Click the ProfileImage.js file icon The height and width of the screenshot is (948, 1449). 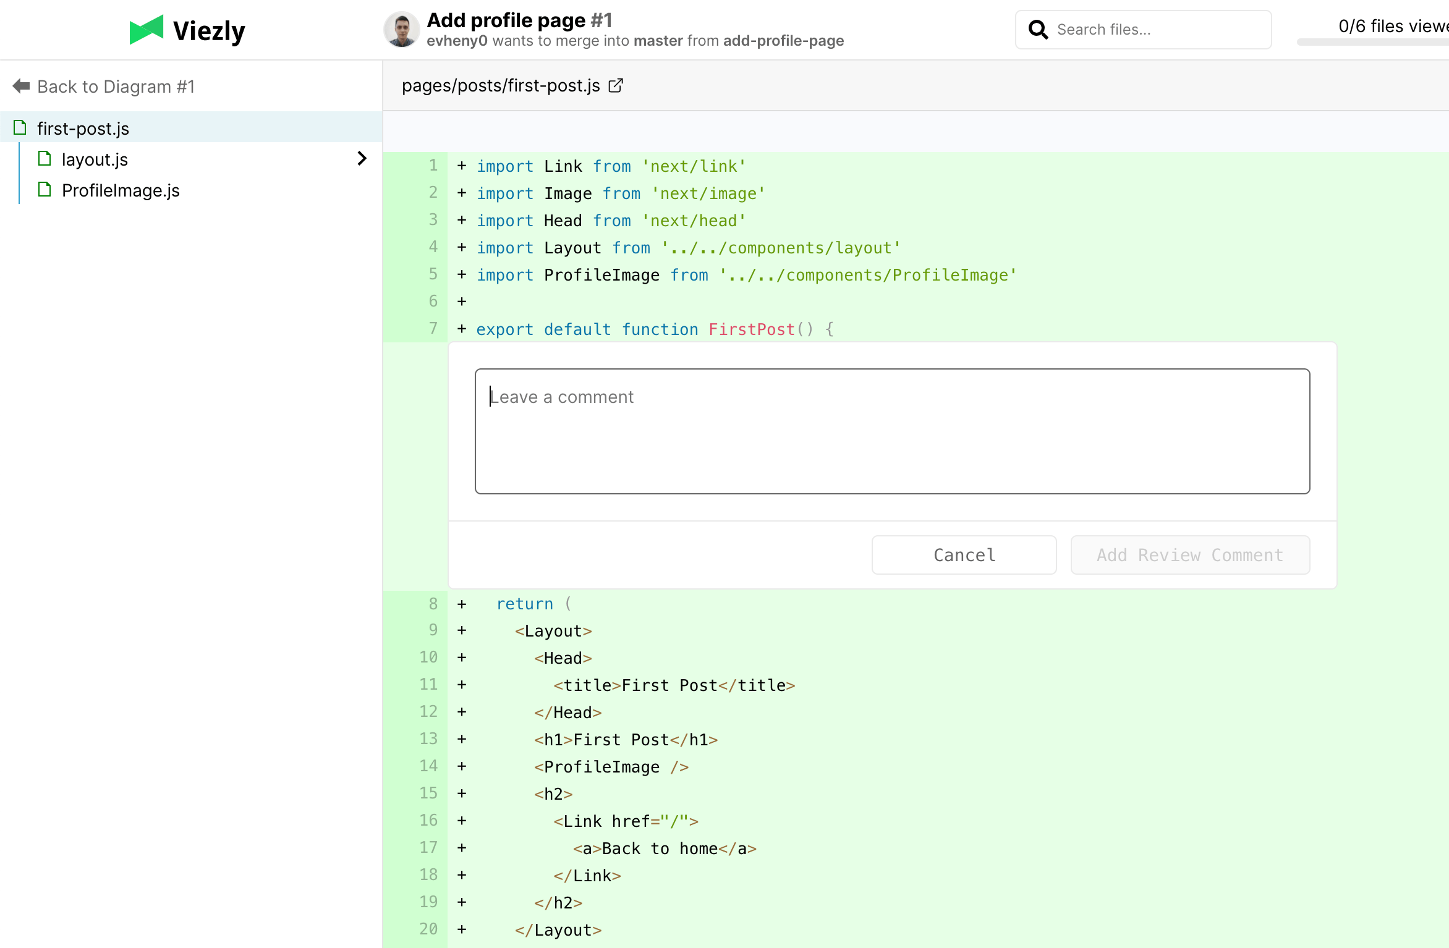[45, 190]
